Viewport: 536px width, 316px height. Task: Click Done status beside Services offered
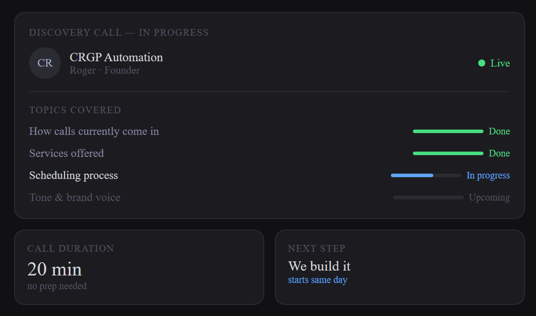tap(499, 153)
